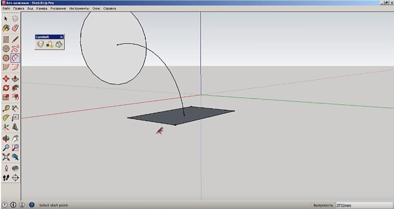Activate the Push/Pull tool
Image resolution: width=394 pixels, height=209 pixels.
[15, 79]
